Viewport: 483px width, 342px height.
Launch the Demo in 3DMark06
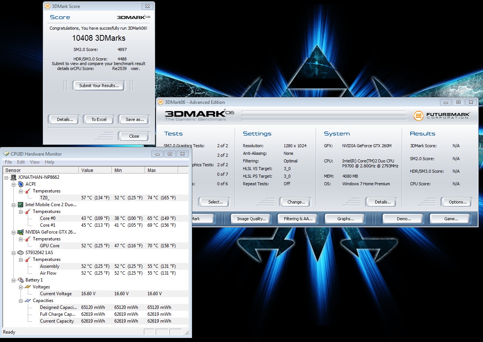point(403,219)
